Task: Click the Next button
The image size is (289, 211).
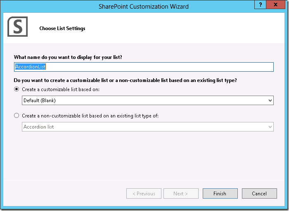Action: coord(181,193)
